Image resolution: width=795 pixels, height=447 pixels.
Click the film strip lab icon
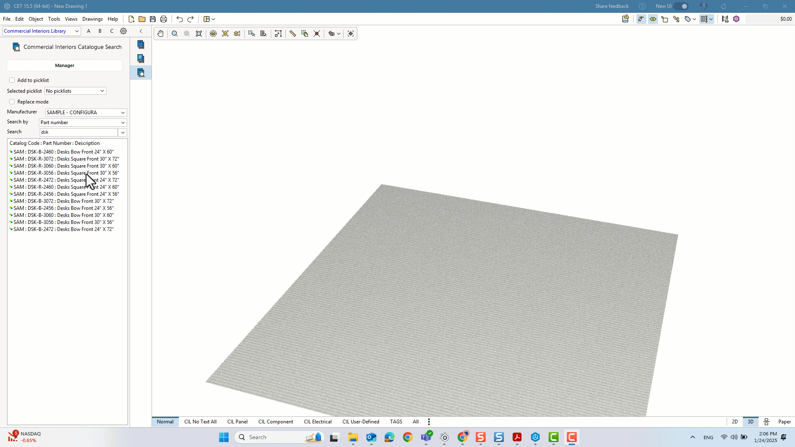(725, 19)
